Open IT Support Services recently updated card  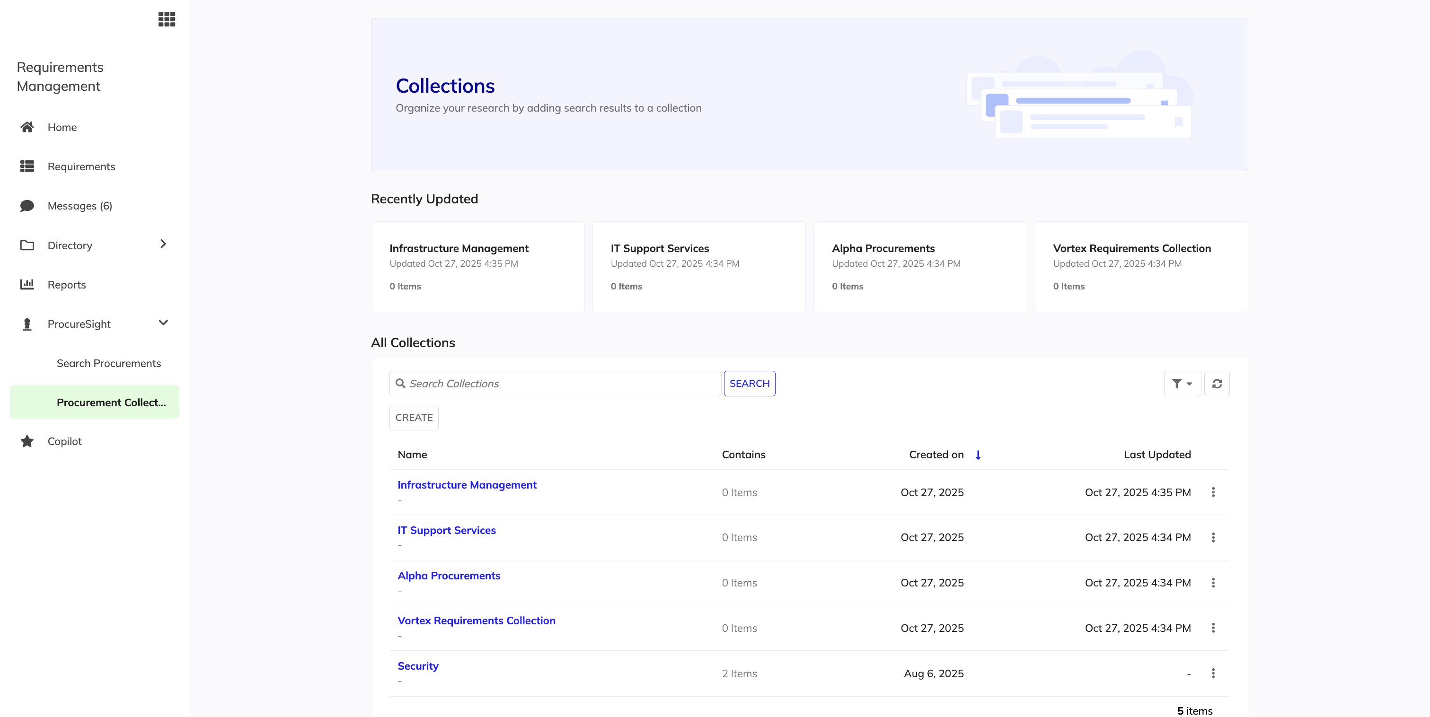[x=699, y=267]
